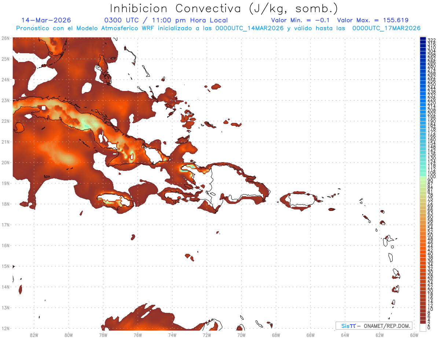Click the '66W' longitude label

[x=310, y=335]
